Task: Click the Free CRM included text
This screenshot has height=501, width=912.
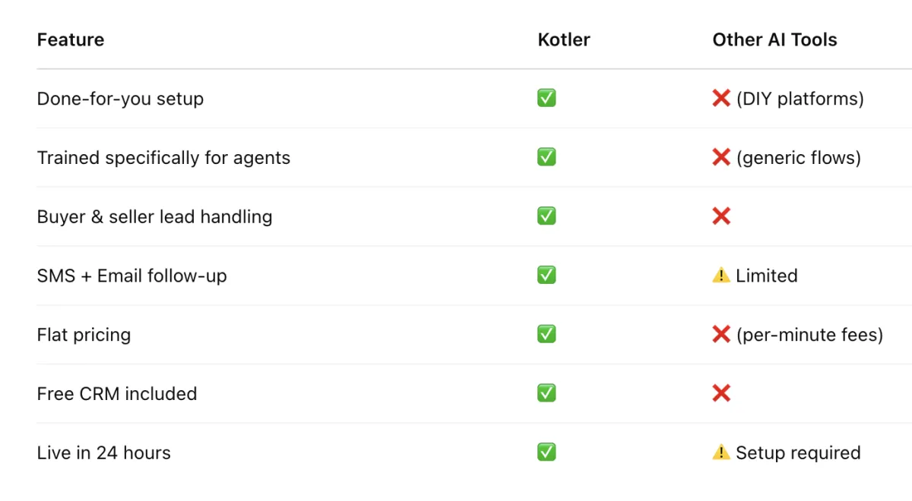Action: pyautogui.click(x=117, y=394)
